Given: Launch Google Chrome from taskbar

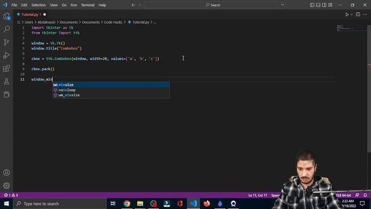Looking at the screenshot, I should click(127, 204).
